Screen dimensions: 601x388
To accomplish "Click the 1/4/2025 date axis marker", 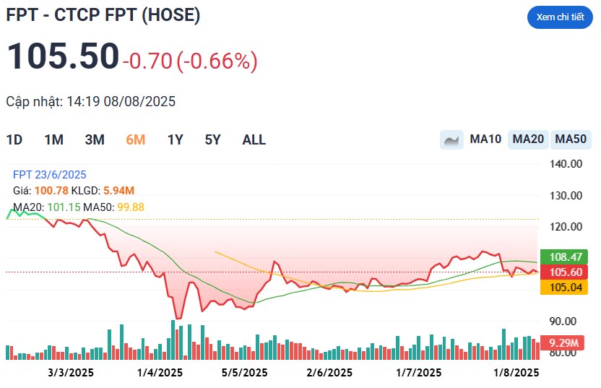I will point(160,373).
